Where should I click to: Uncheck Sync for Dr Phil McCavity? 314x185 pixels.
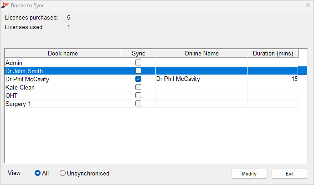tap(139, 79)
